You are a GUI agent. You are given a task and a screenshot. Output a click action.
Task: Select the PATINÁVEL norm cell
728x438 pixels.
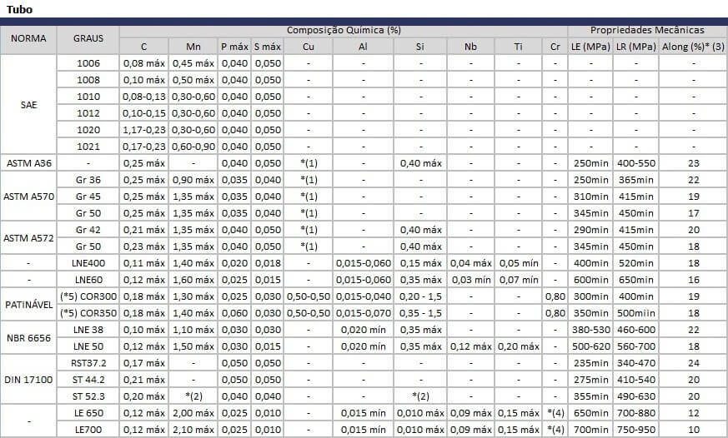[x=28, y=305]
